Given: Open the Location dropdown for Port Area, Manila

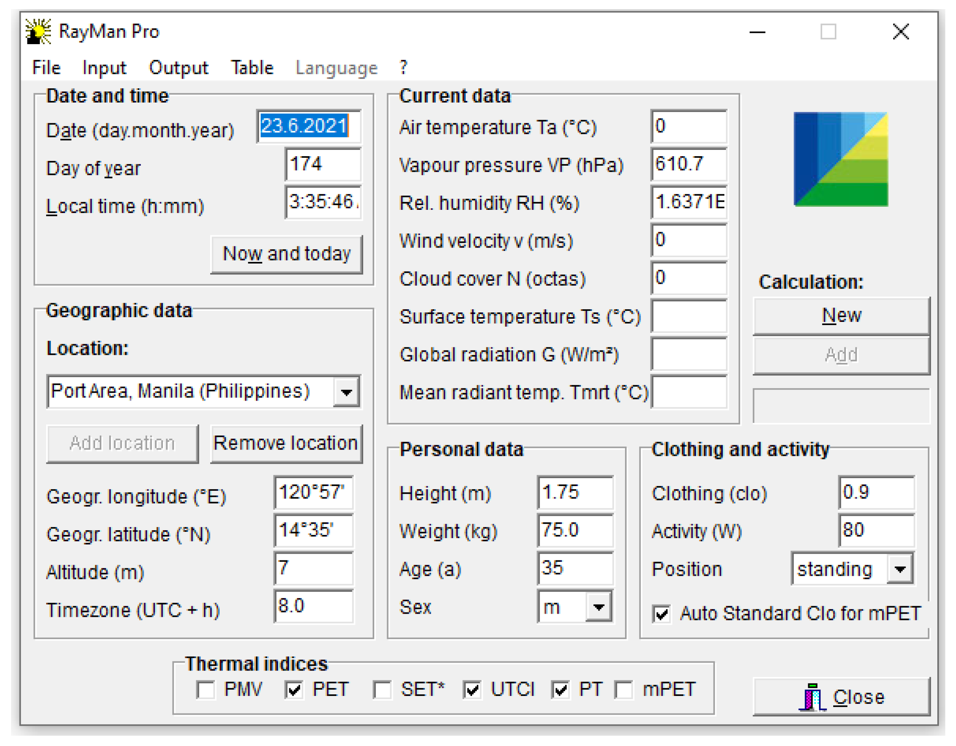Looking at the screenshot, I should (x=346, y=391).
